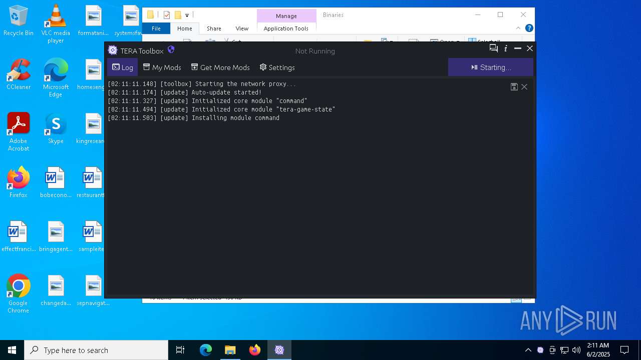Open Firefox desktop shortcut

19,182
